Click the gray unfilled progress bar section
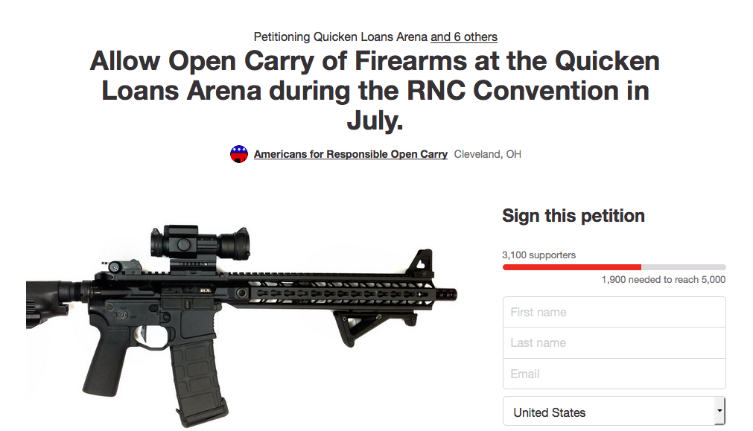 pos(683,266)
